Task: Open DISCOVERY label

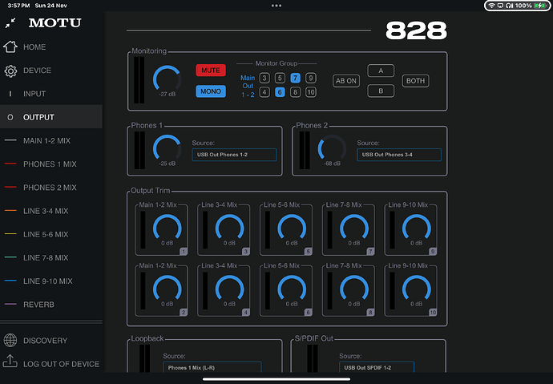Action: pos(45,341)
